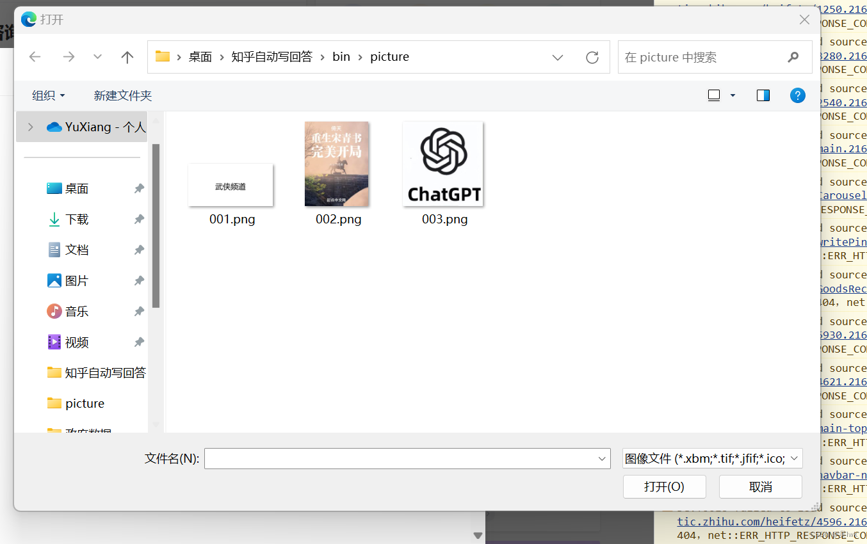Unpin the 下载 quick access item
The height and width of the screenshot is (544, 867).
pyautogui.click(x=139, y=219)
